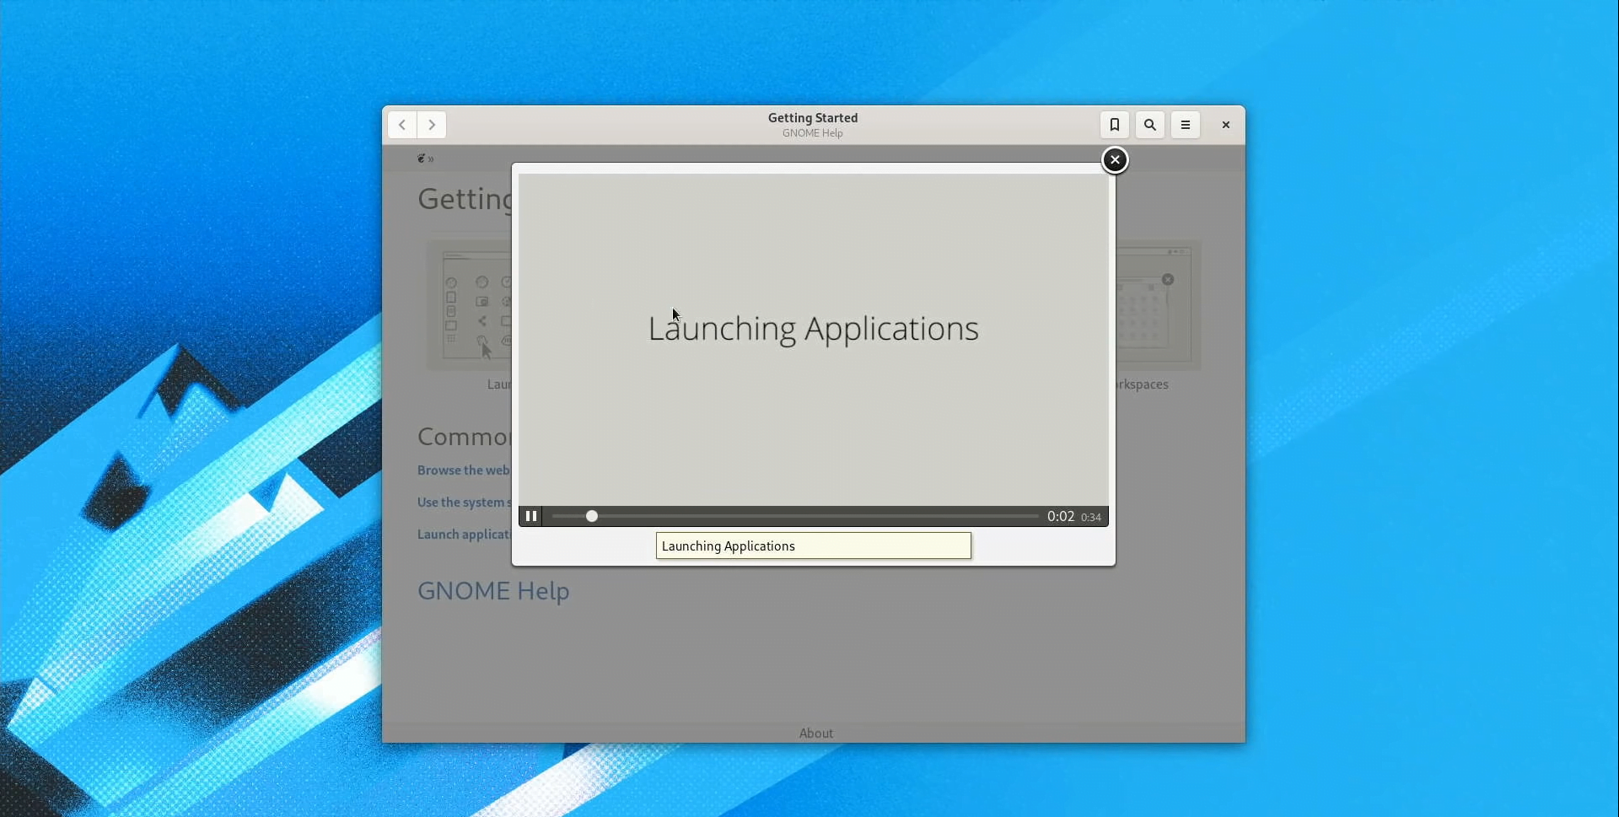
Task: Close the GNOME Help window
Action: click(x=1226, y=125)
